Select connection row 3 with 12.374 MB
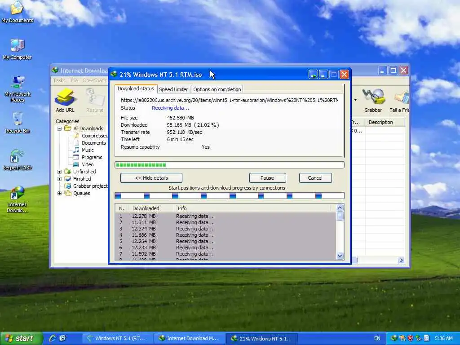 226,229
